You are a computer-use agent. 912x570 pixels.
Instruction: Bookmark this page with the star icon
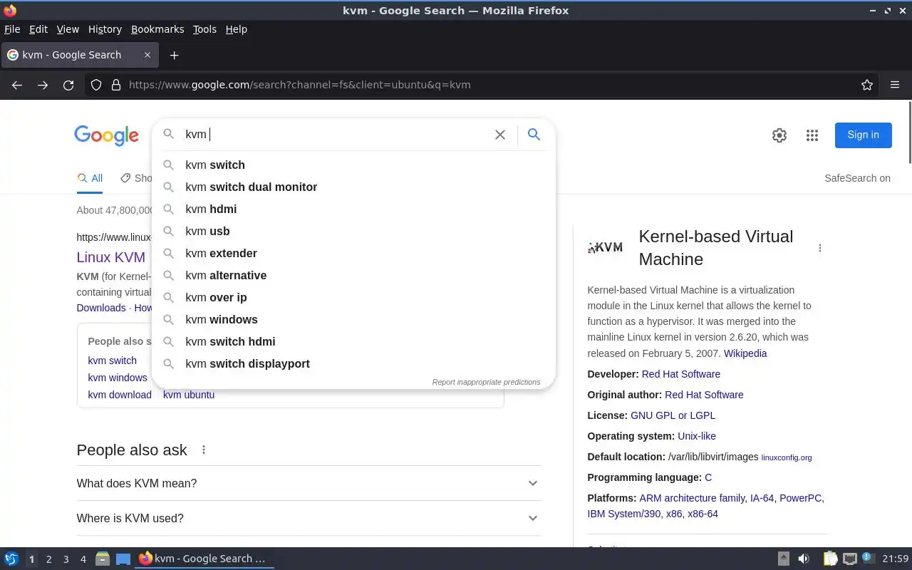pos(867,85)
